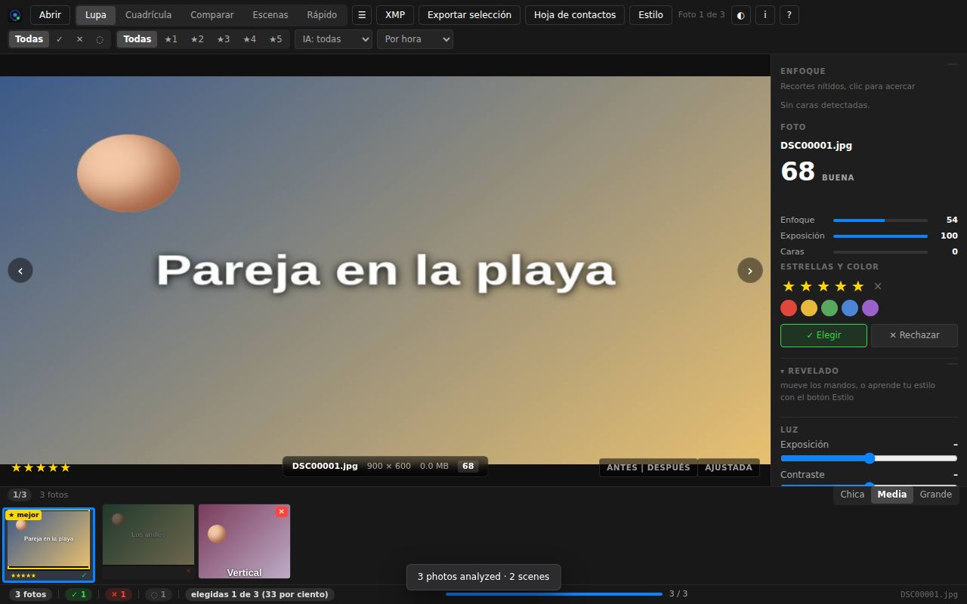Click the XMP button
967x604 pixels.
pos(395,15)
